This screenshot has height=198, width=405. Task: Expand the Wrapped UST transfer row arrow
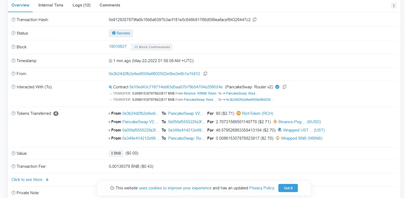pyautogui.click(x=109, y=130)
